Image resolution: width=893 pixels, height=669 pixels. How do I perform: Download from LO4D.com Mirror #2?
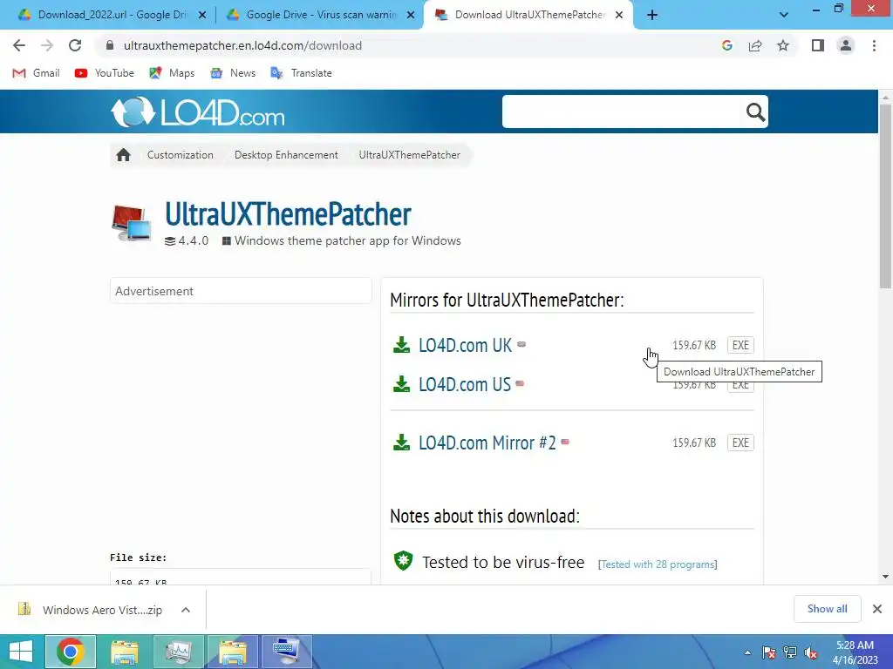[x=487, y=443]
